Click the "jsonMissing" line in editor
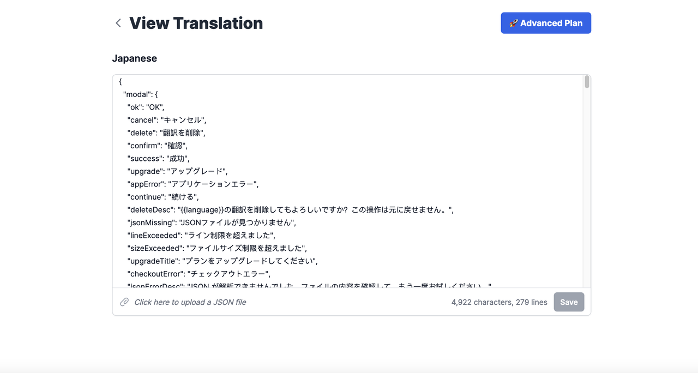 point(212,222)
